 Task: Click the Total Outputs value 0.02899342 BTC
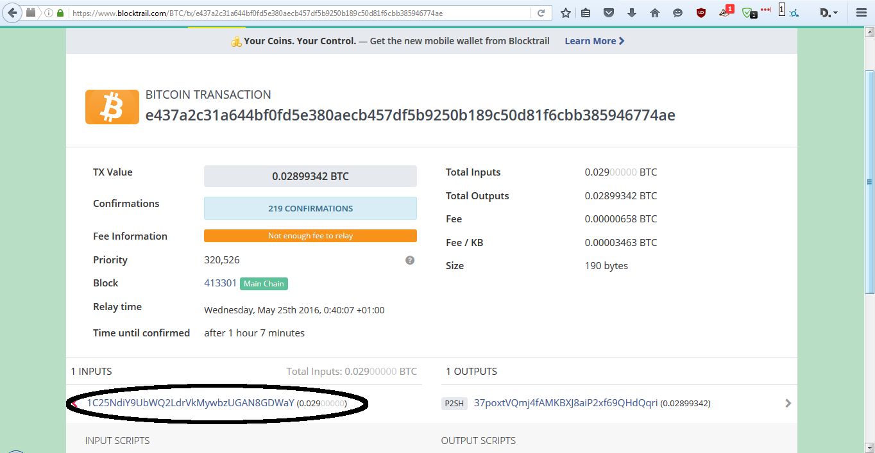pos(621,196)
